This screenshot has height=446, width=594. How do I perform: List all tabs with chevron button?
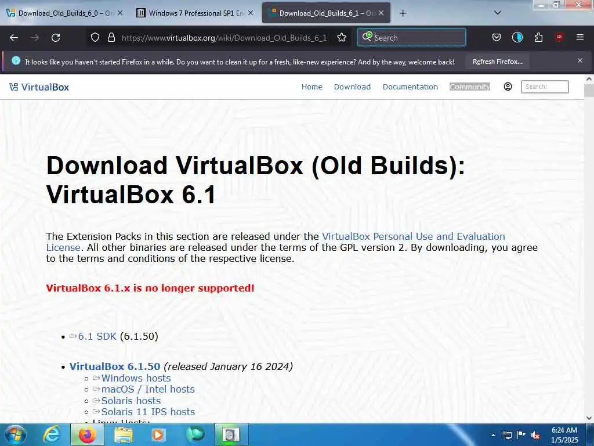pyautogui.click(x=498, y=13)
